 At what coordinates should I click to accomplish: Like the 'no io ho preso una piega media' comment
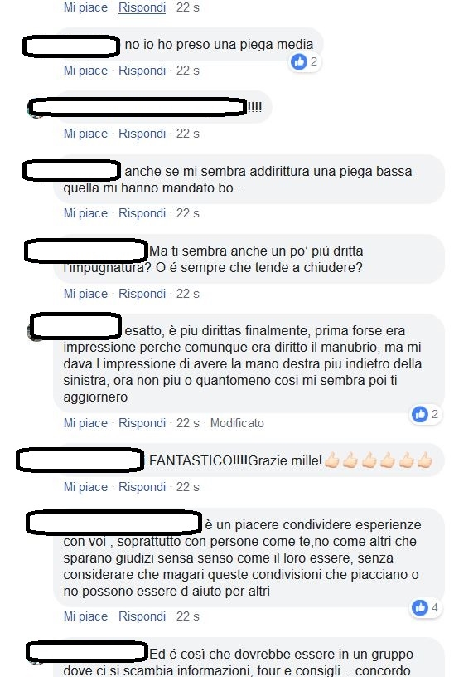point(85,71)
